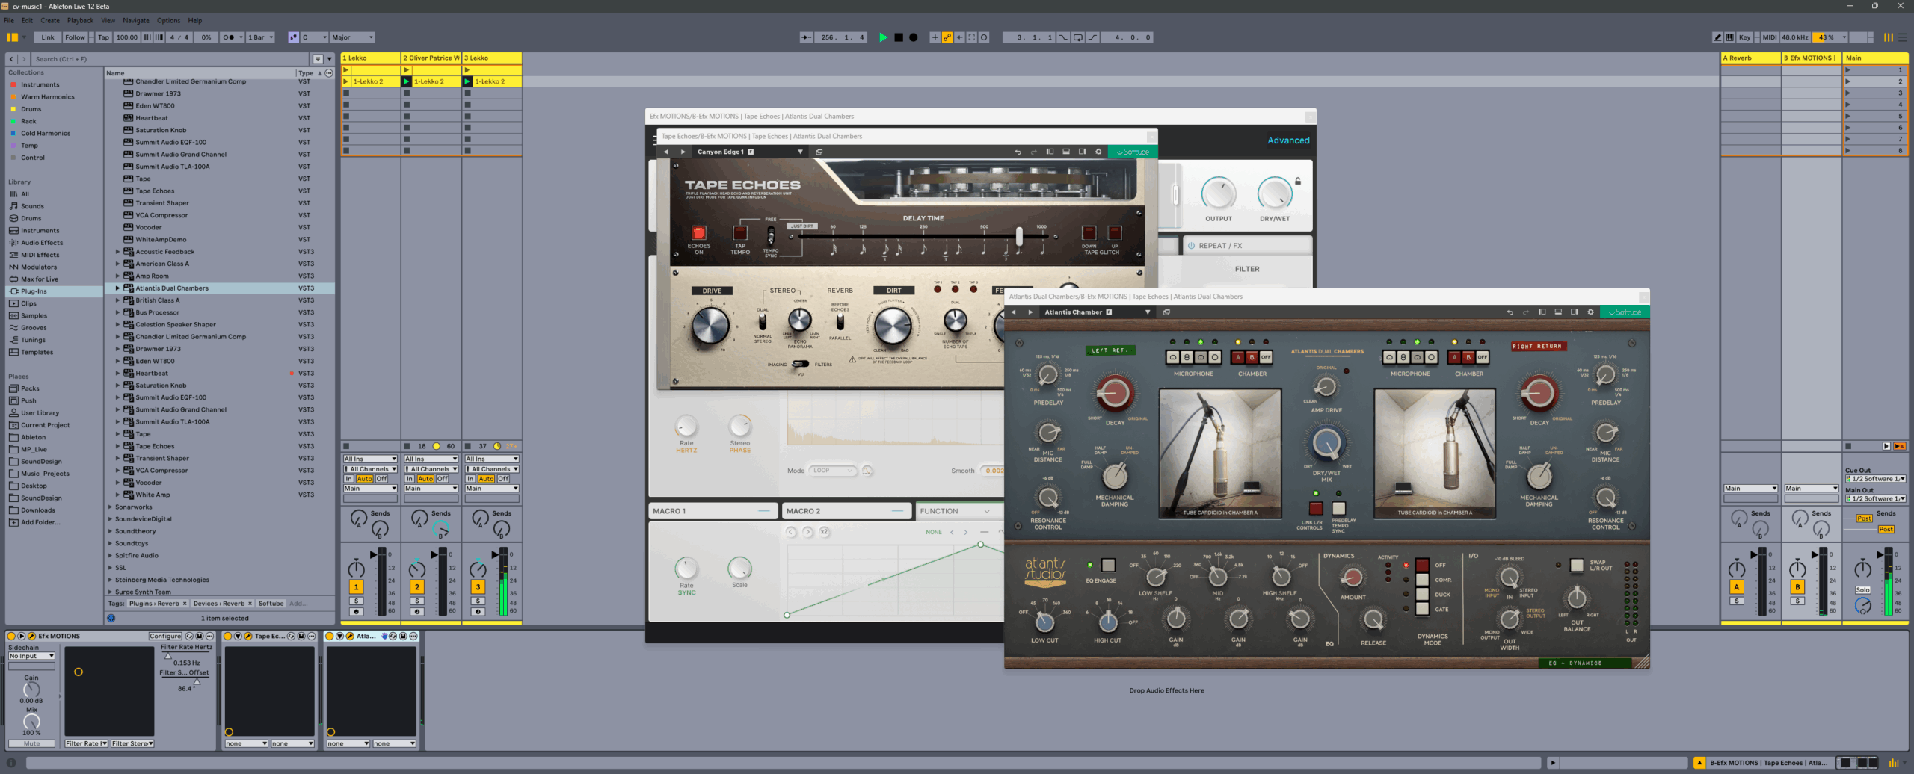Click the metronome icon in transport bar

point(229,37)
